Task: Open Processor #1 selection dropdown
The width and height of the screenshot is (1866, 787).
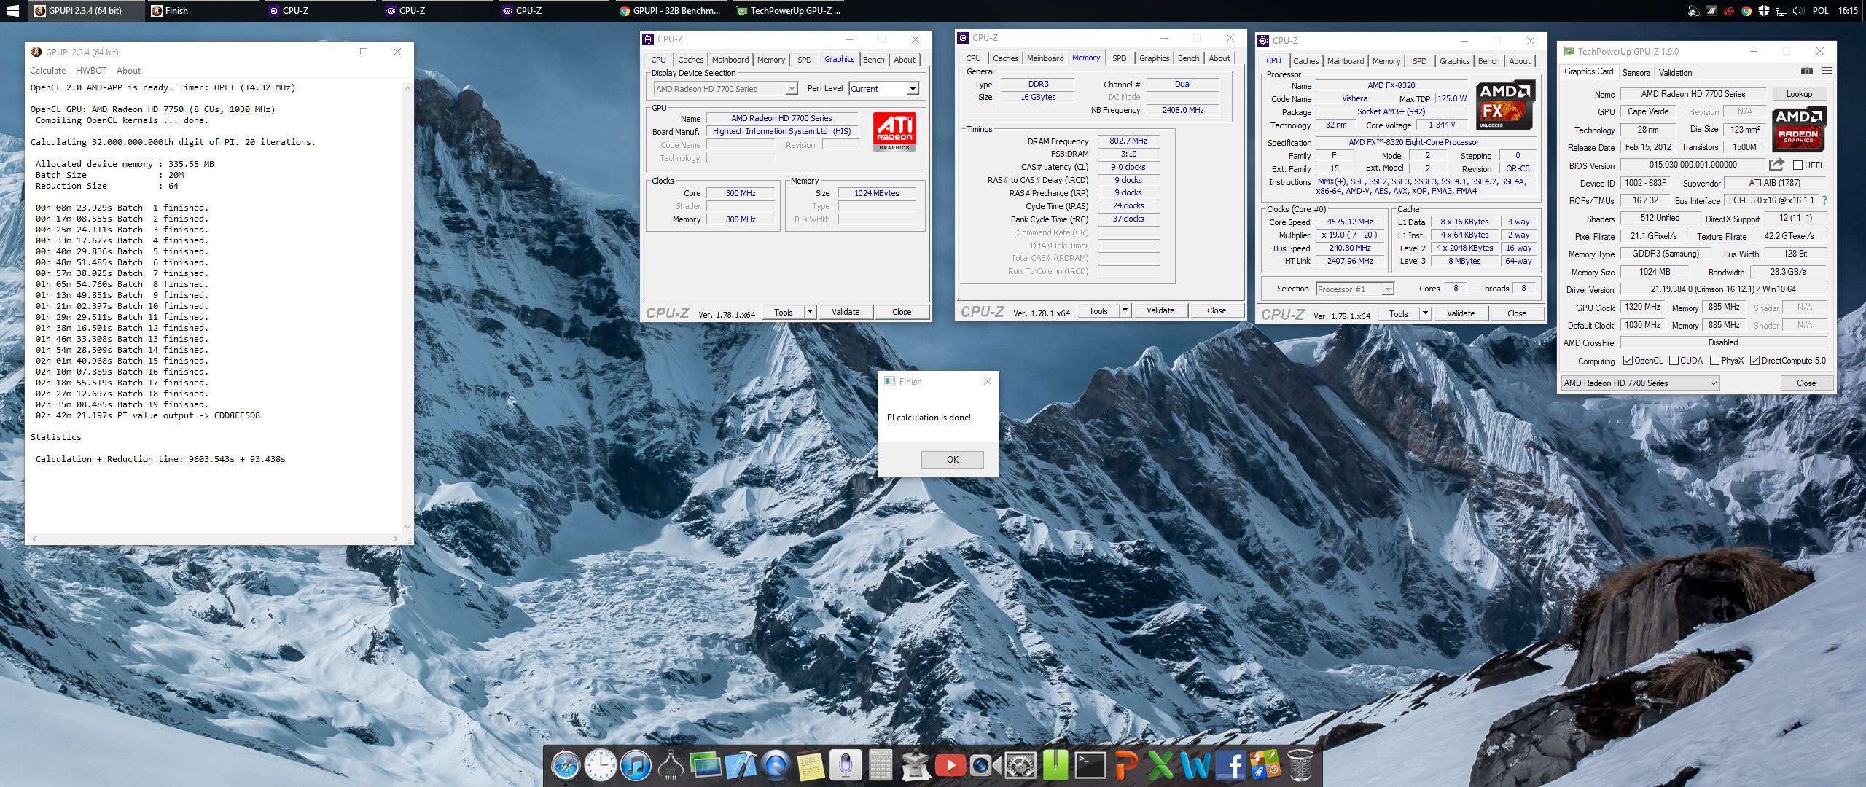Action: point(1354,289)
